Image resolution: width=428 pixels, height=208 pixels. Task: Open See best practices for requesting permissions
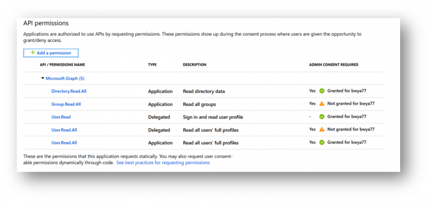(x=163, y=163)
